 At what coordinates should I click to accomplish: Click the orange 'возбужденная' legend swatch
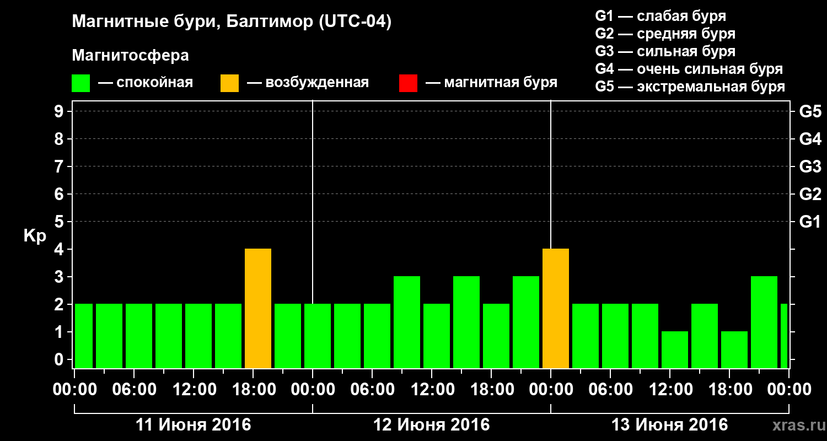tap(230, 83)
